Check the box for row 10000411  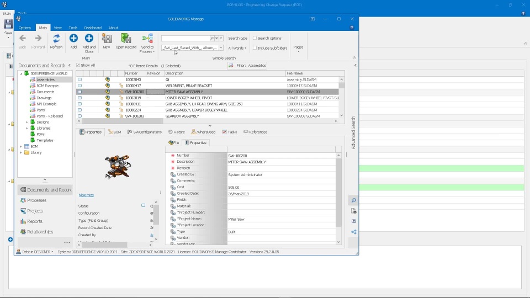point(79,104)
